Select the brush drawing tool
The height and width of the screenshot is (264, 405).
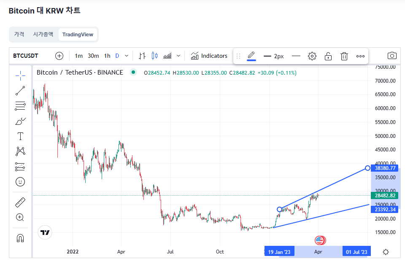pyautogui.click(x=20, y=121)
